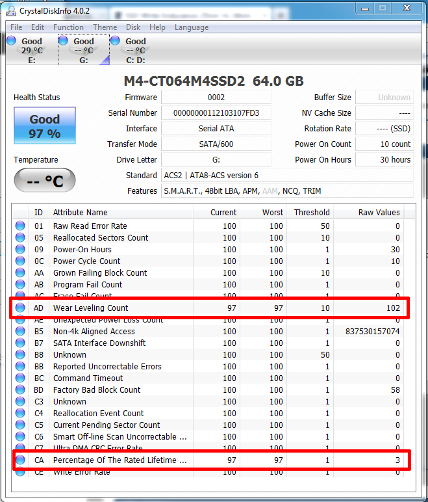The image size is (428, 502).
Task: Select the Non-4k Aligned Access row text
Action: 94,331
